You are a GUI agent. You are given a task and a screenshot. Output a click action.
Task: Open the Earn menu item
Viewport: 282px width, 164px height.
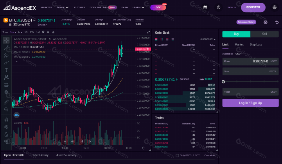tap(125, 7)
